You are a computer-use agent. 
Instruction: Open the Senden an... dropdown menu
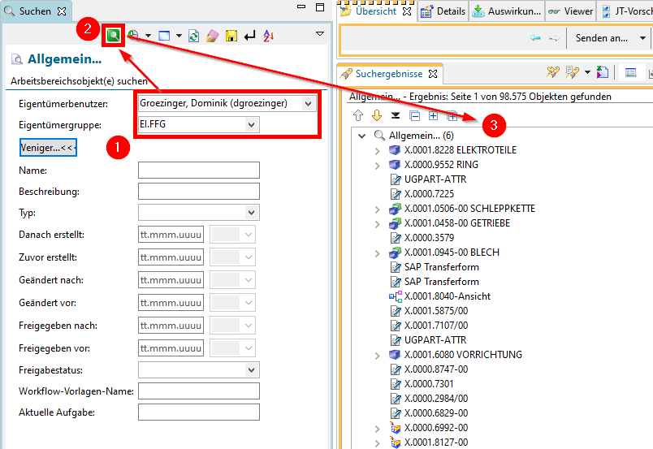642,38
